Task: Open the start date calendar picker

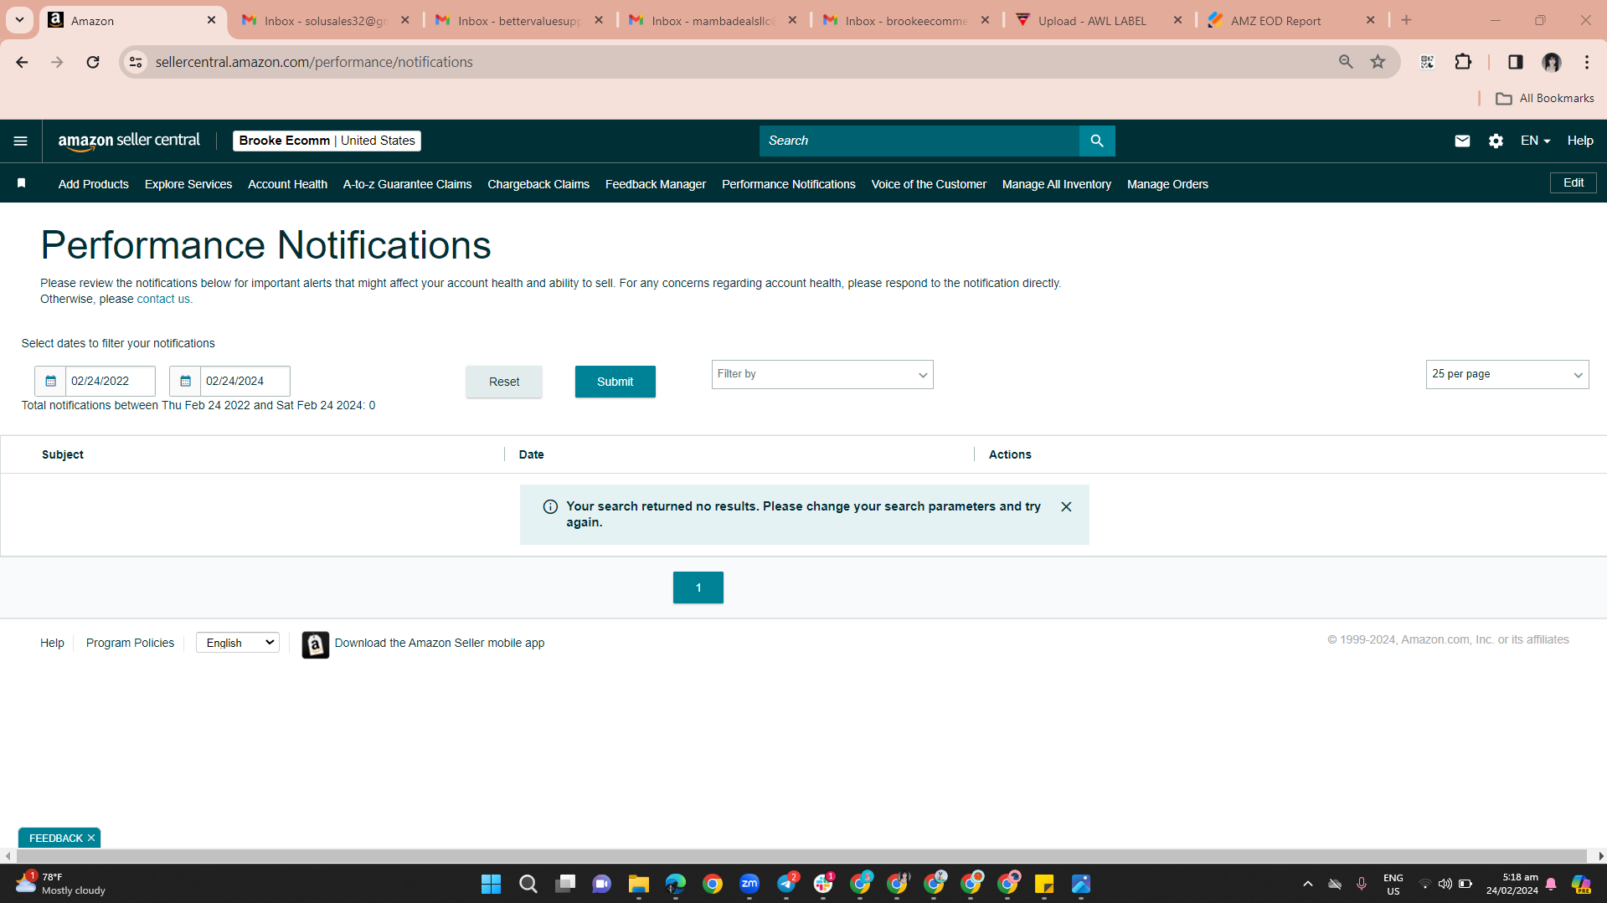Action: 50,381
